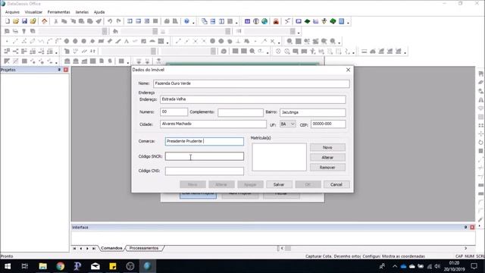Expand the third combo box in the second toolbar row
The height and width of the screenshot is (273, 485).
pyautogui.click(x=228, y=31)
